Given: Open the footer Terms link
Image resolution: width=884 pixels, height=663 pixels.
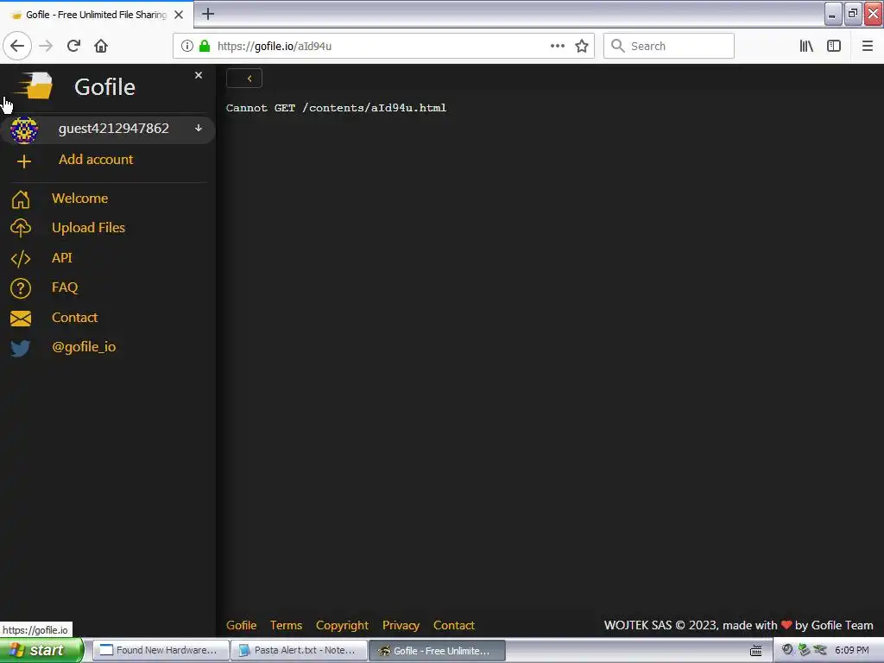Looking at the screenshot, I should [x=286, y=625].
